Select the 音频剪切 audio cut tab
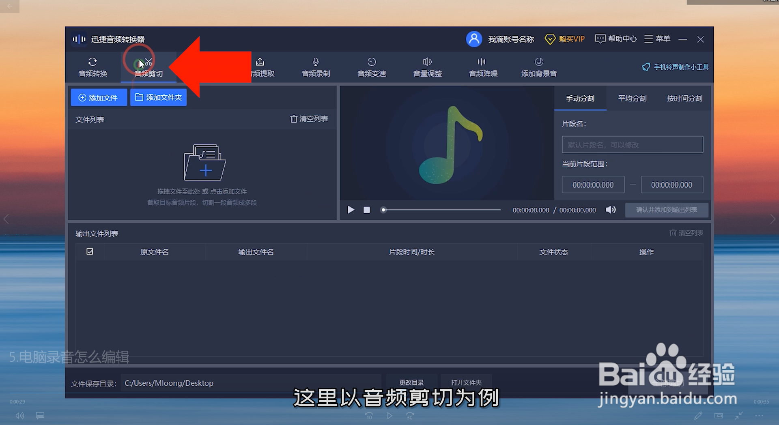Screen dimensions: 779x425 point(148,67)
